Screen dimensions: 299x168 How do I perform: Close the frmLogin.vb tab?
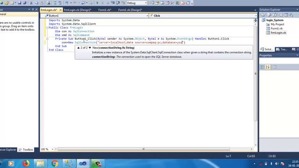[x=60, y=10]
